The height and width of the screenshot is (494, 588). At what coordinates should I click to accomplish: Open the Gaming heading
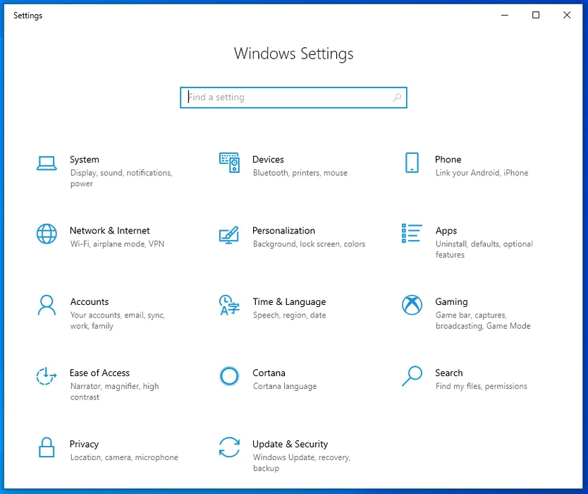click(451, 302)
